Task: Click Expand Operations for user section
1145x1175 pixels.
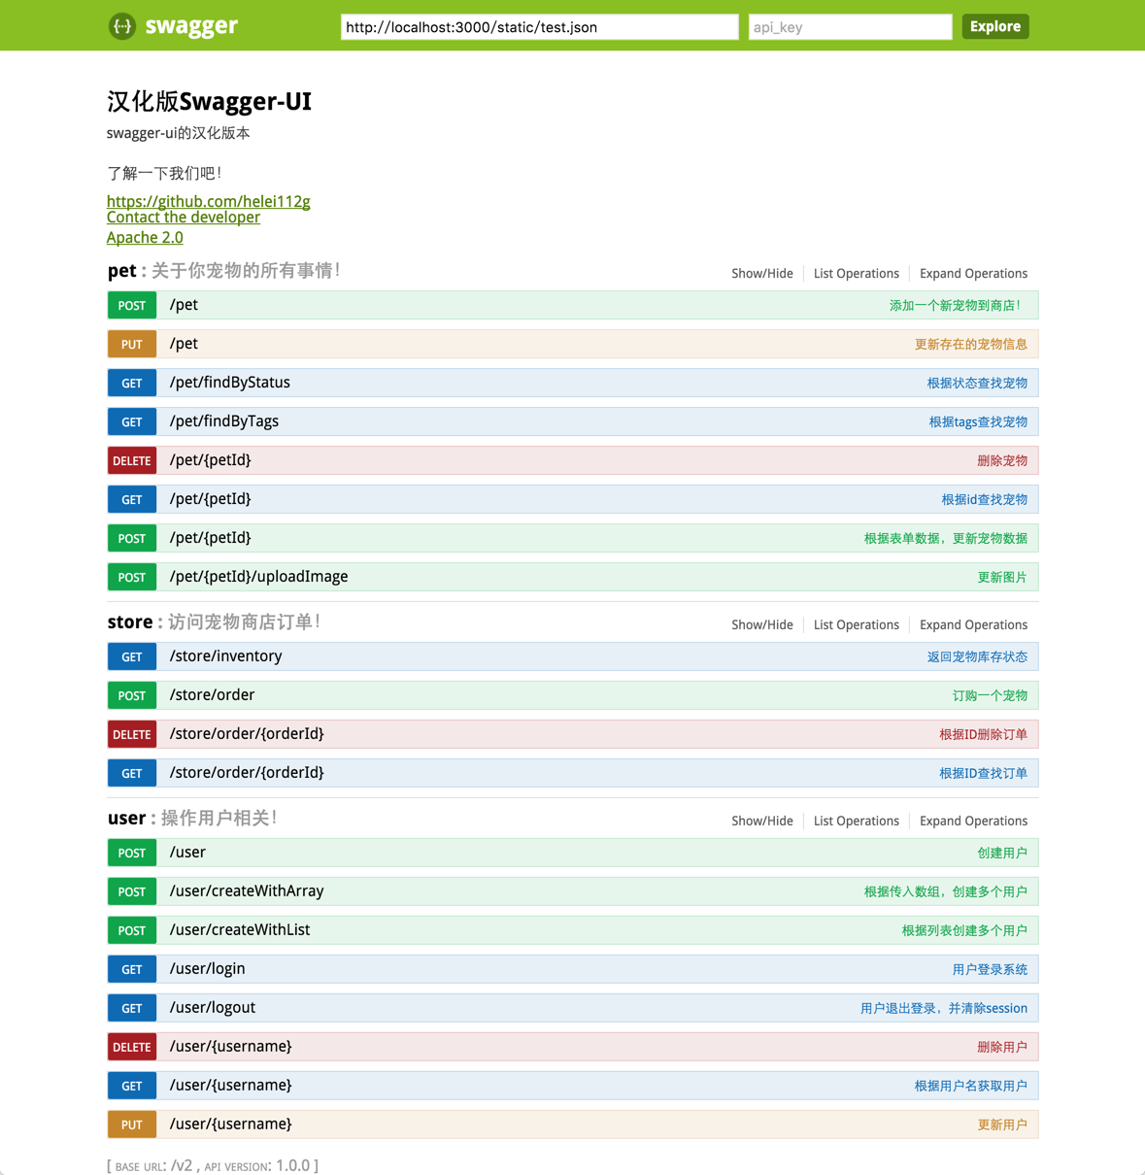Action: 973,822
